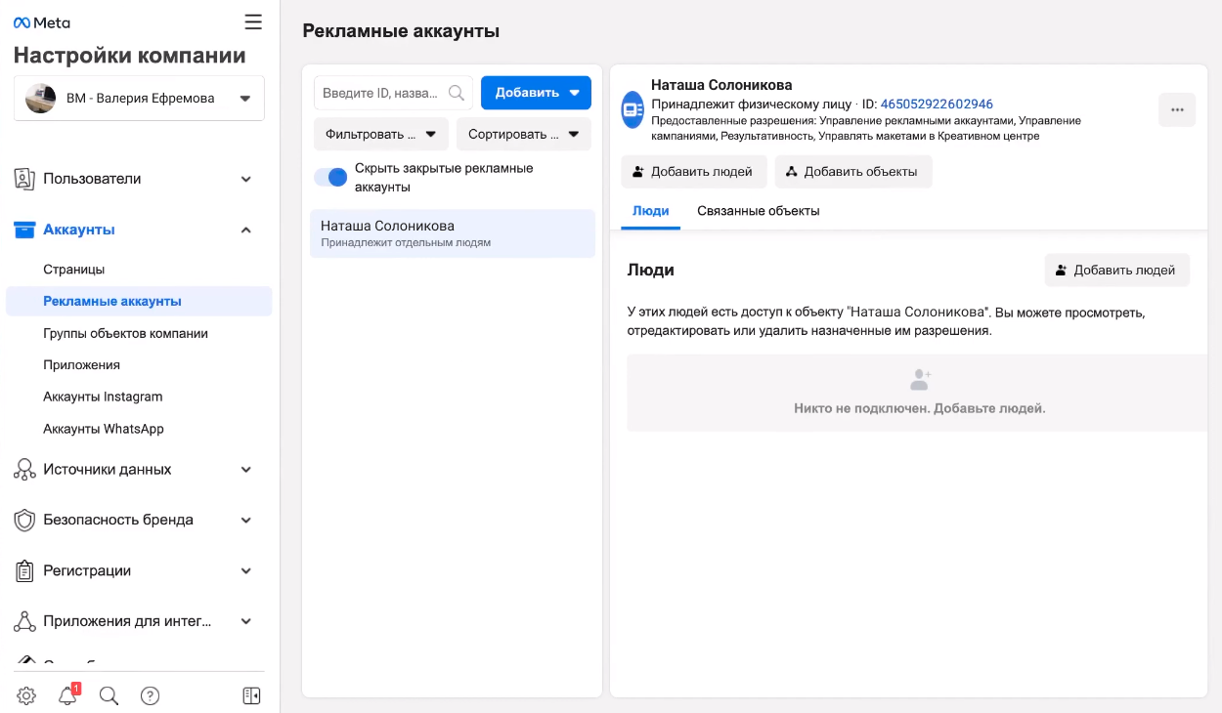Image resolution: width=1222 pixels, height=713 pixels.
Task: Toggle Скрыть закрытые рекламные аккаунты switch
Action: click(330, 177)
